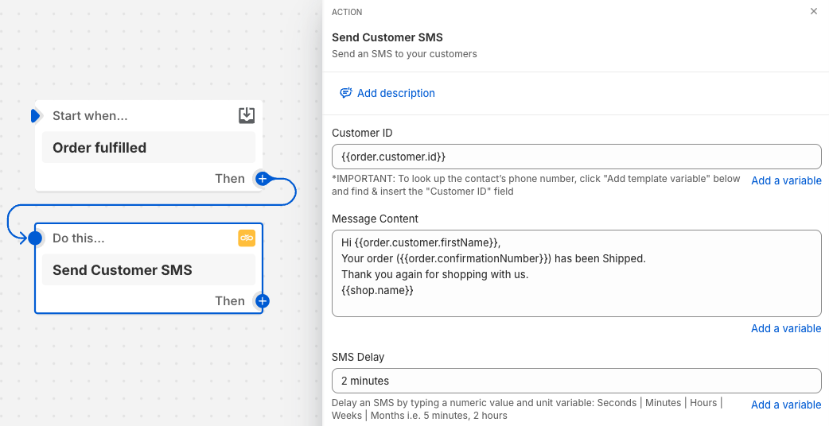
Task: Focus the Message Content text area
Action: 577,273
